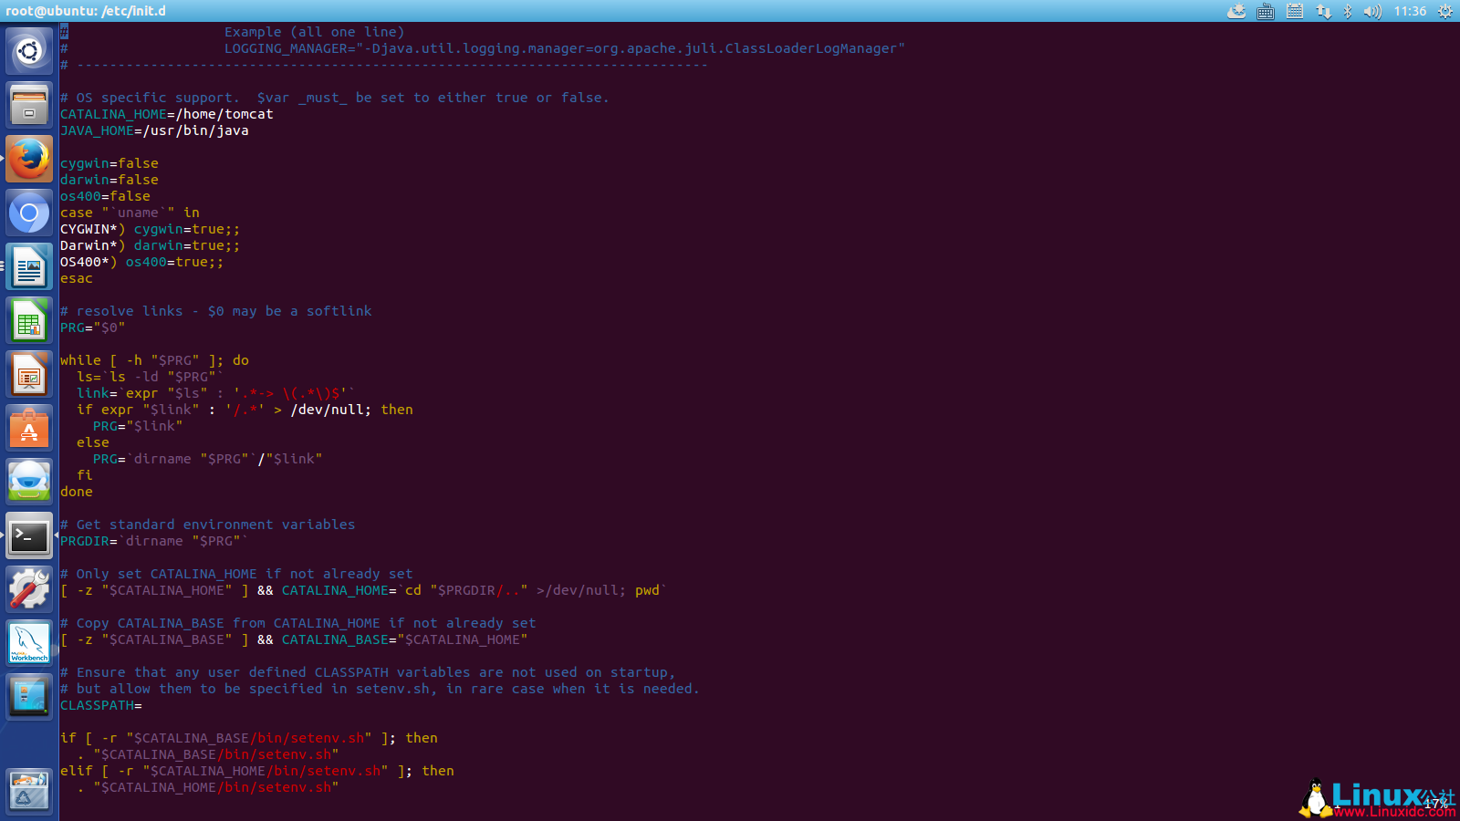Open the Ubuntu Dash from the launcher
The width and height of the screenshot is (1460, 821).
29,50
